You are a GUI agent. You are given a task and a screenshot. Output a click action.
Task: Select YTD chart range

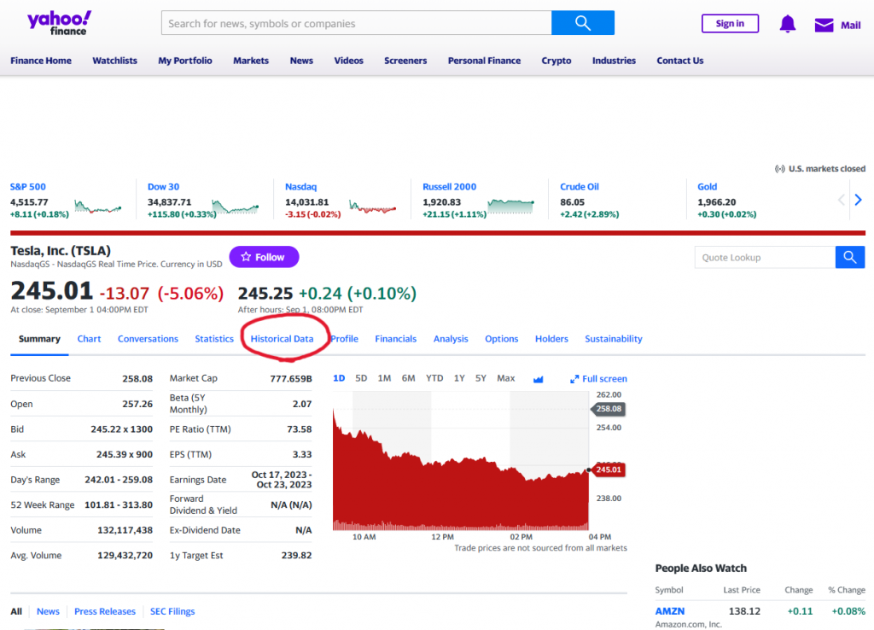pyautogui.click(x=434, y=378)
